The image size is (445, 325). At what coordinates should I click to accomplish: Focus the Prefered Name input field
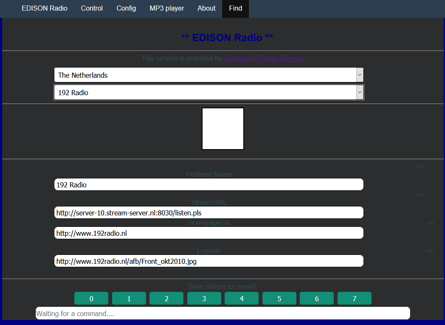pos(209,184)
